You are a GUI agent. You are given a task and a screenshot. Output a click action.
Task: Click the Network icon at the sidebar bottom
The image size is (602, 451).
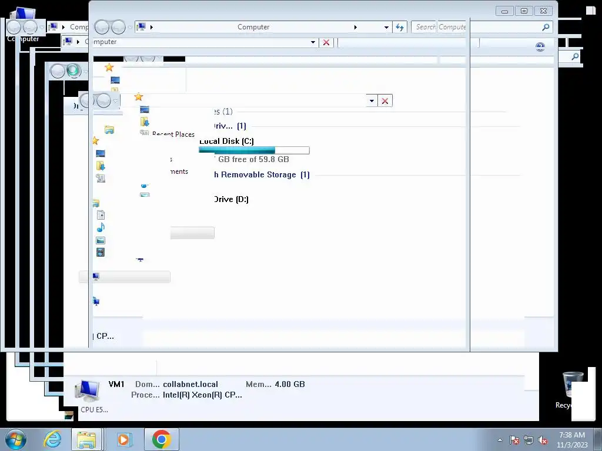96,302
